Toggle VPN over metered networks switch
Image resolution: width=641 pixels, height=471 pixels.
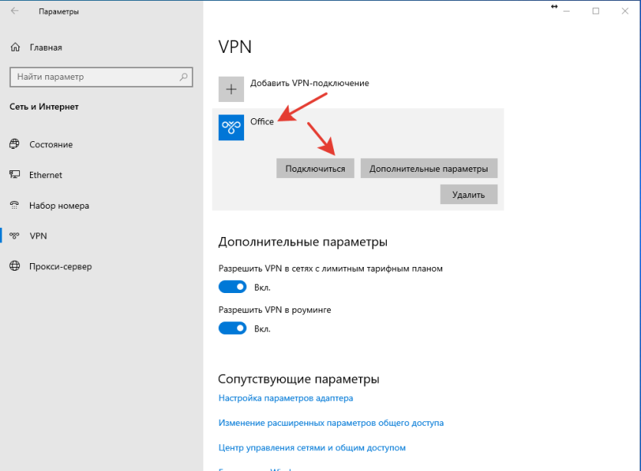233,287
